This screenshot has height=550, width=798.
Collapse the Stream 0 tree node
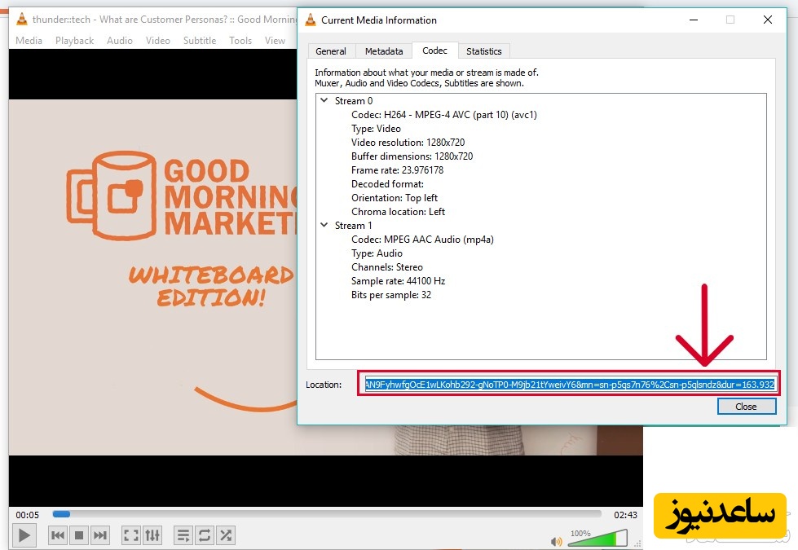[x=324, y=101]
